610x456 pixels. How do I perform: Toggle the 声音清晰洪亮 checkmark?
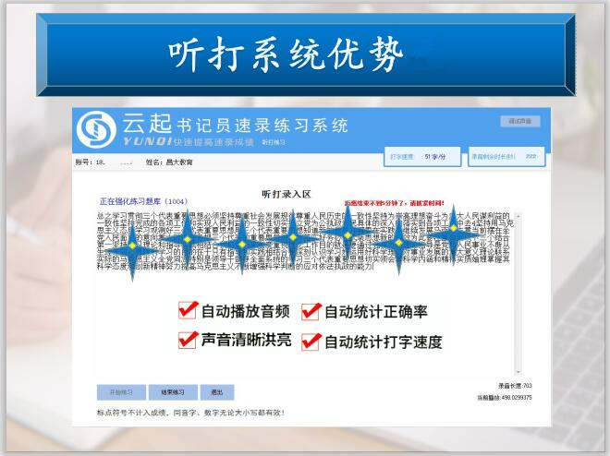[188, 340]
